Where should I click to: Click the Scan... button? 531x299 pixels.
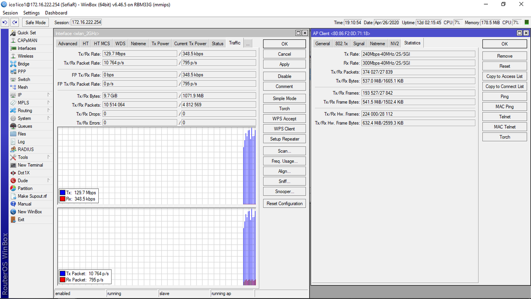[285, 151]
